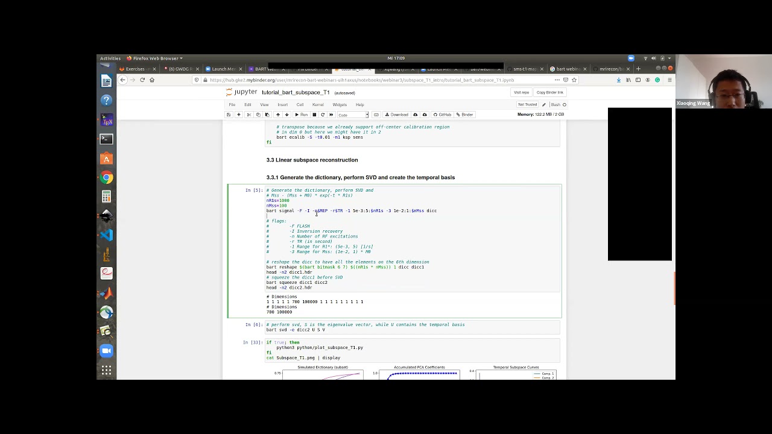This screenshot has height=434, width=772.
Task: Click the Binder toolbar button
Action: tap(465, 115)
